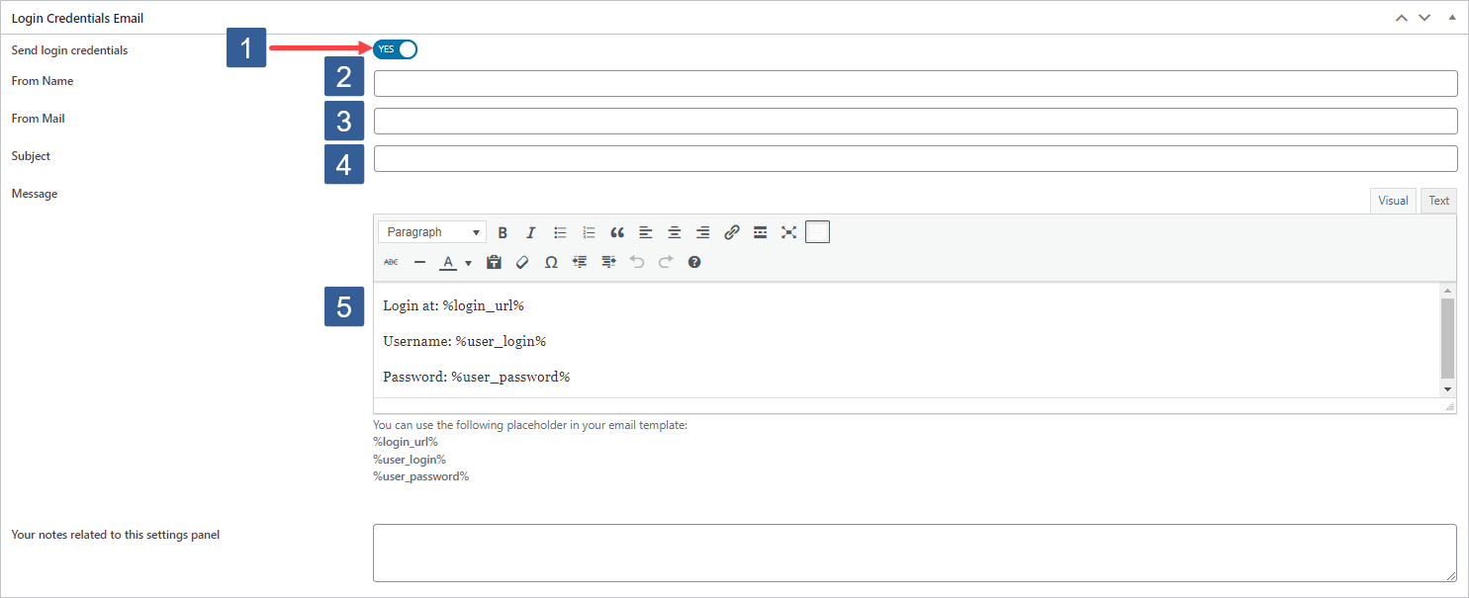Screen dimensions: 1469x598
Task: Toggle off the Send login credentials switch
Action: pos(395,48)
